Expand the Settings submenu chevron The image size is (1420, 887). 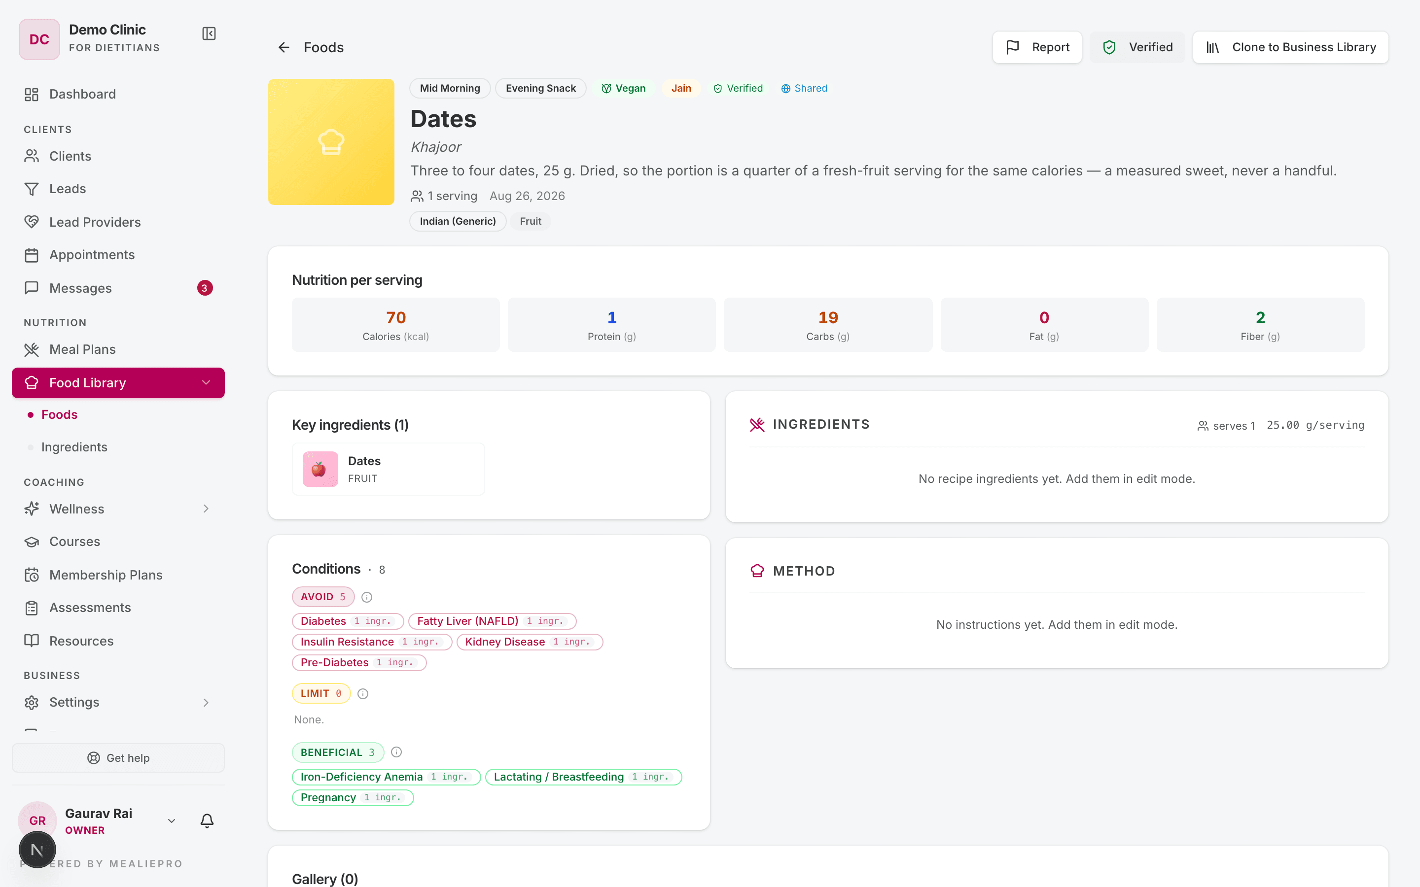pyautogui.click(x=206, y=702)
